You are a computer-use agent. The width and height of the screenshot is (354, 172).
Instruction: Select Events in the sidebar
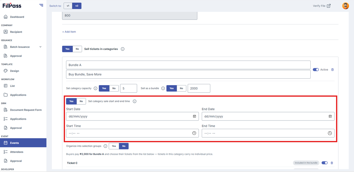pos(23,143)
